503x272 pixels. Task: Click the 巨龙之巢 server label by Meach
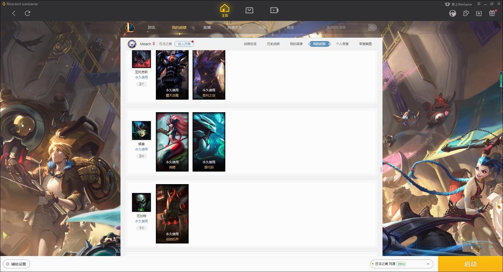point(166,44)
